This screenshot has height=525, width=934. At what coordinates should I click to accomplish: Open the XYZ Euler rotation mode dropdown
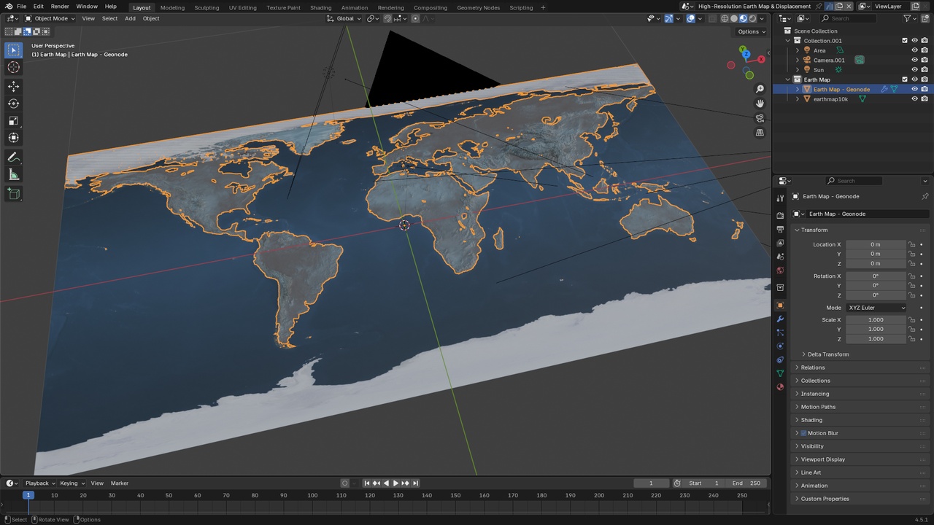pos(876,308)
